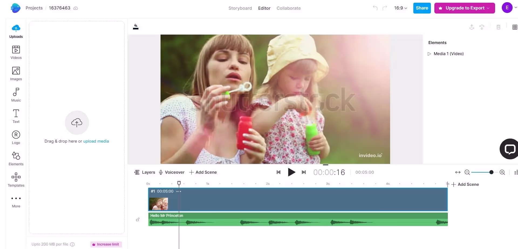Toggle the Layers view
This screenshot has width=518, height=249.
(x=145, y=172)
